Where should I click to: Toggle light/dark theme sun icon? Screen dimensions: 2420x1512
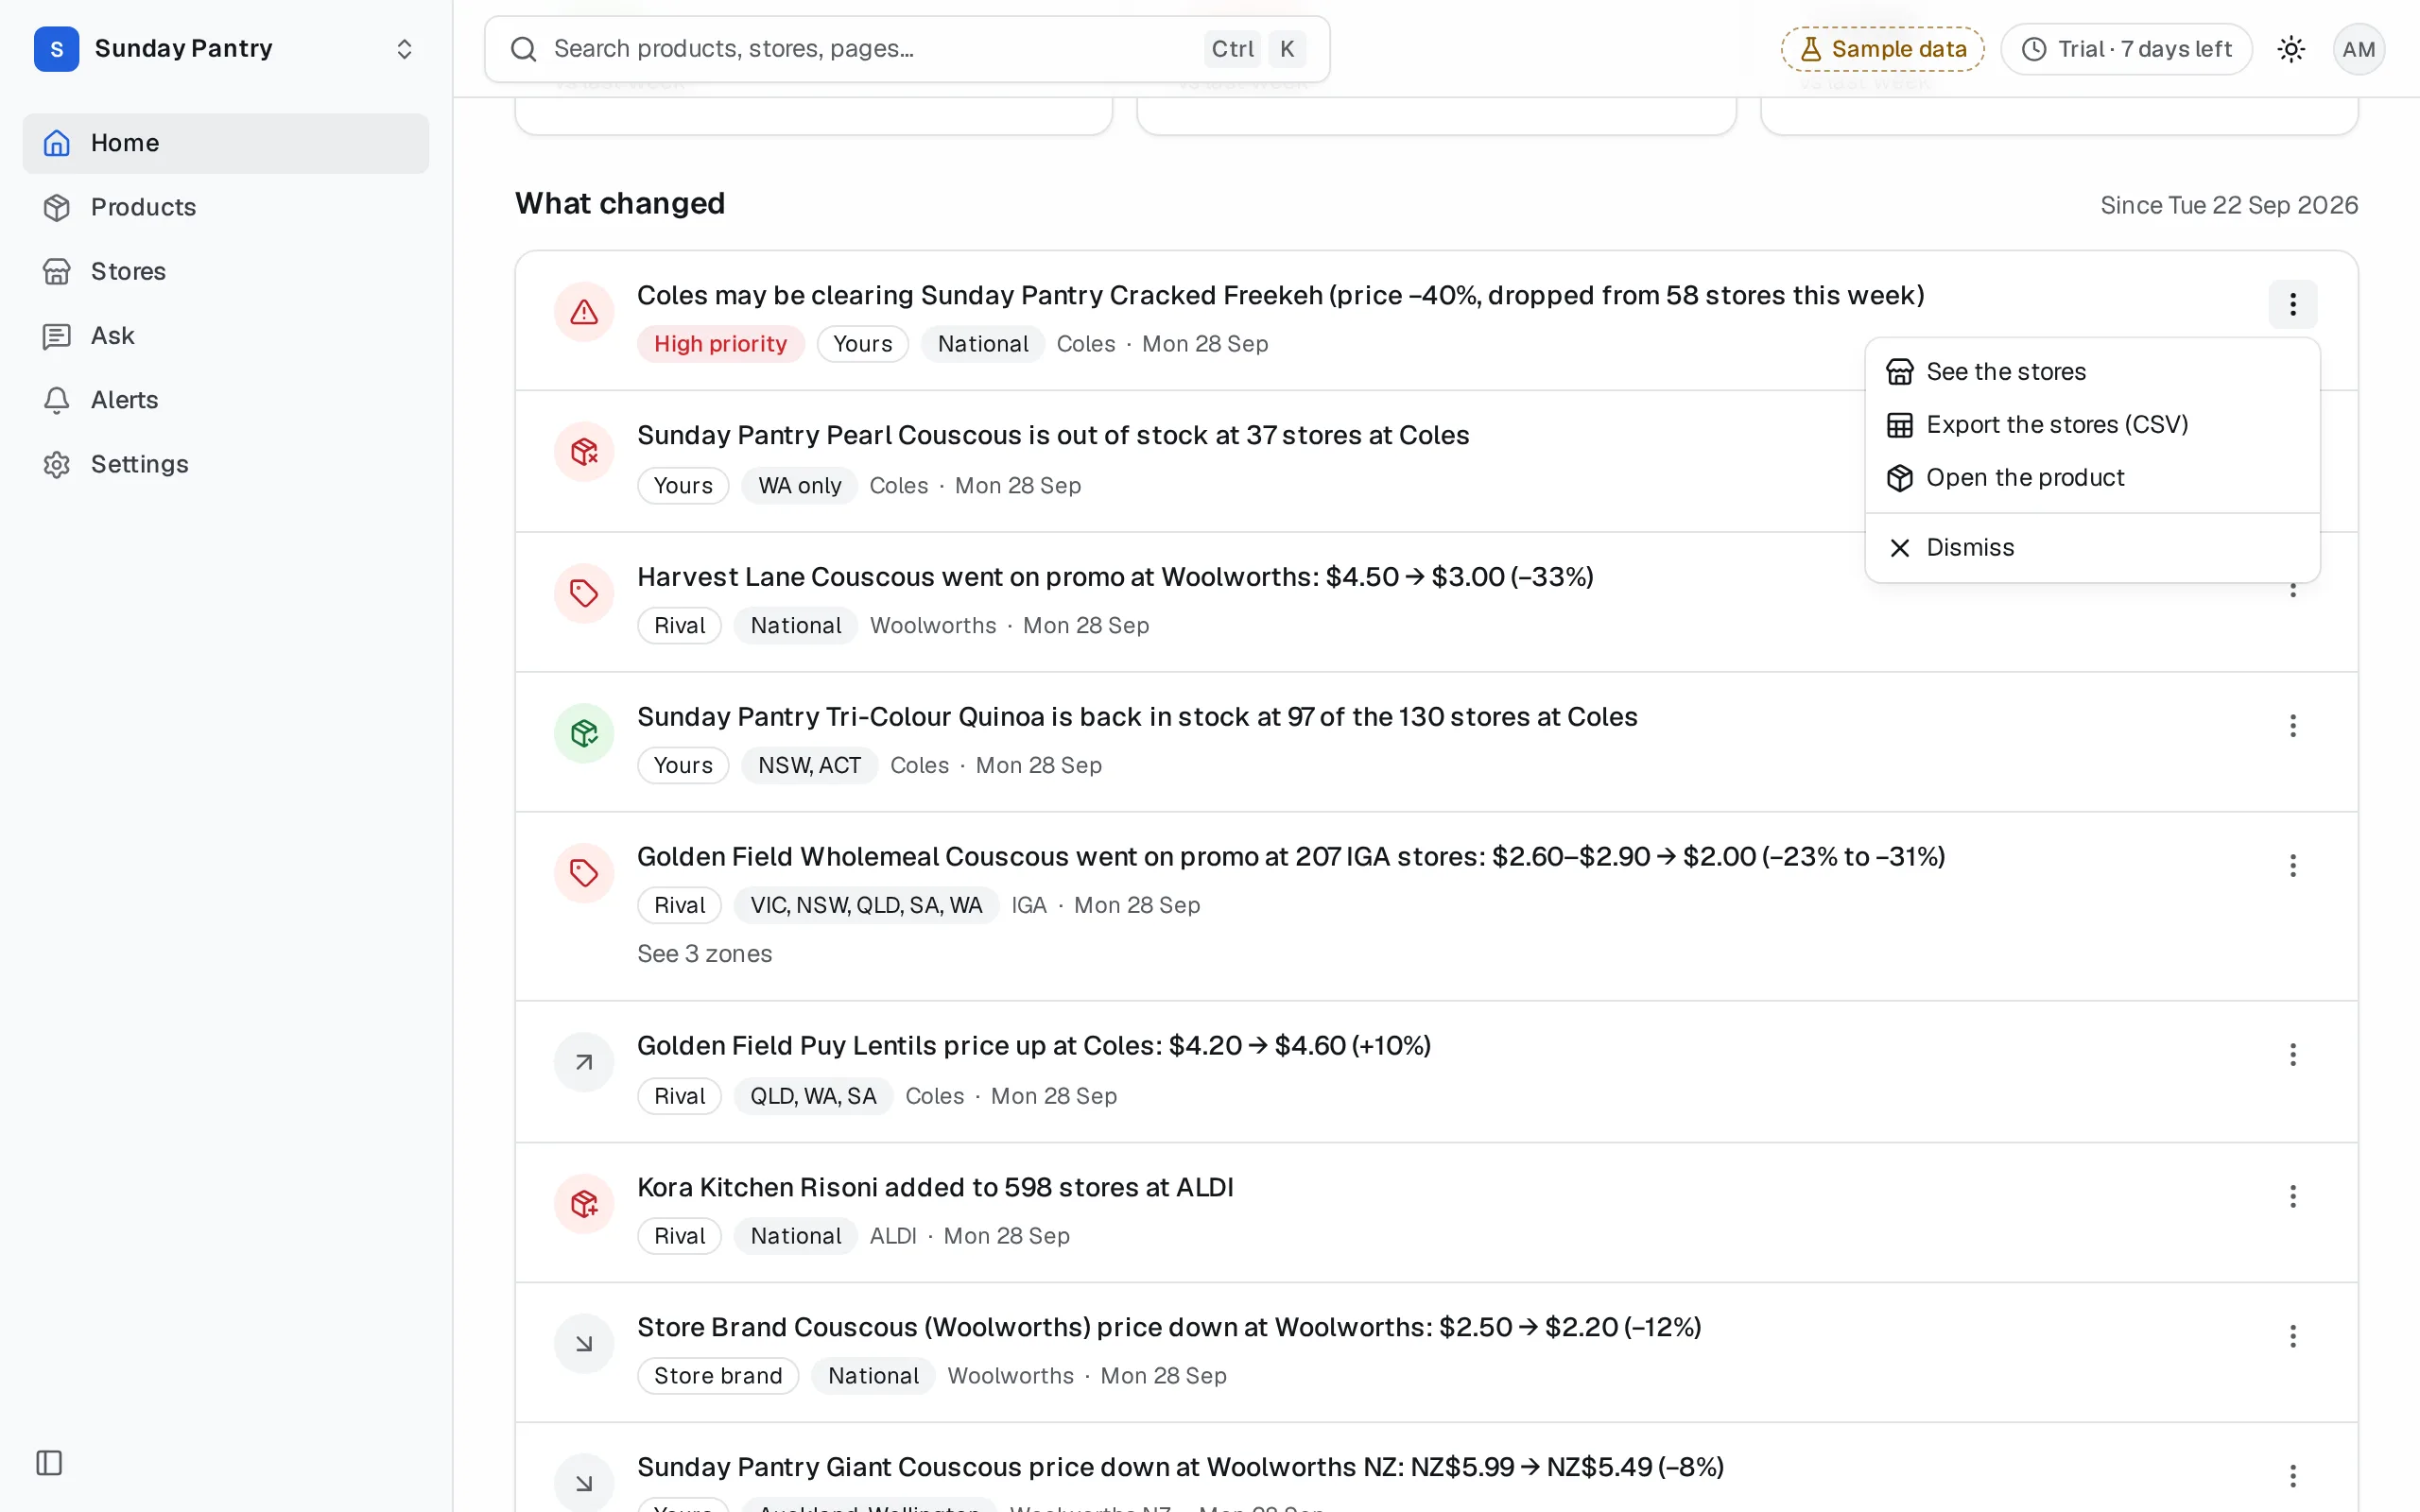[x=2291, y=49]
